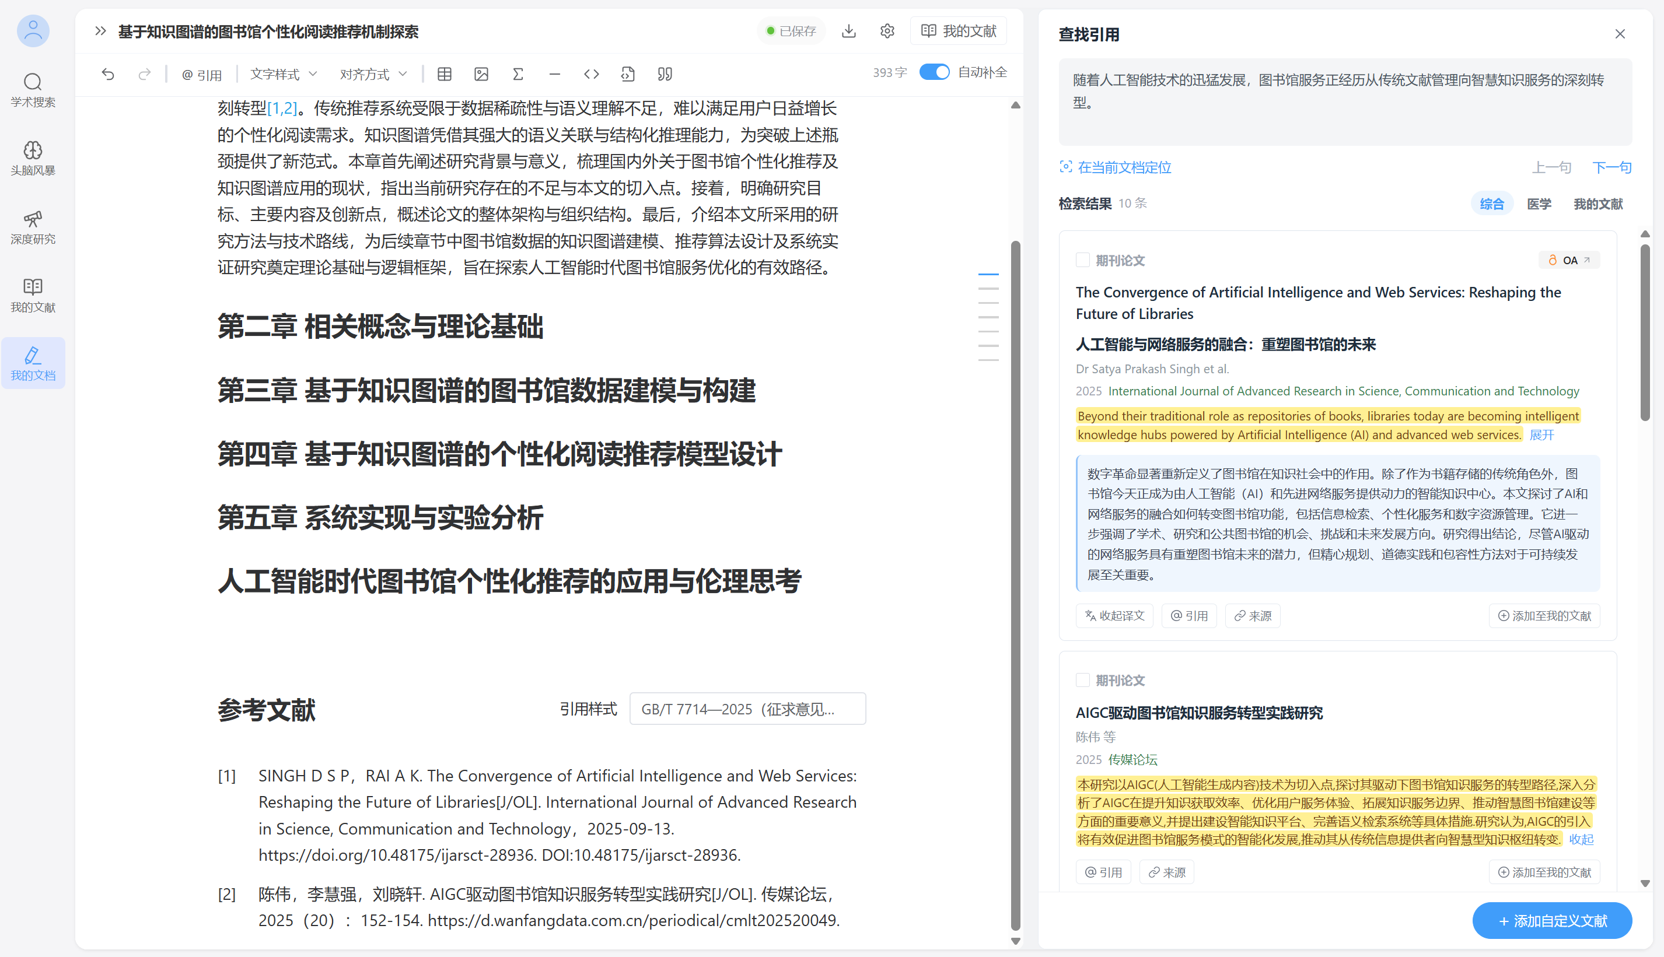Insert a horizontal divider line

[x=555, y=74]
